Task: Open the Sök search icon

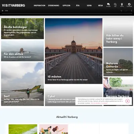Action: [115, 5]
